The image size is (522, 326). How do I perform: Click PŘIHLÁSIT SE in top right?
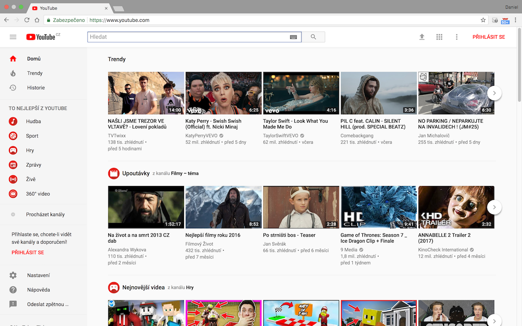489,37
